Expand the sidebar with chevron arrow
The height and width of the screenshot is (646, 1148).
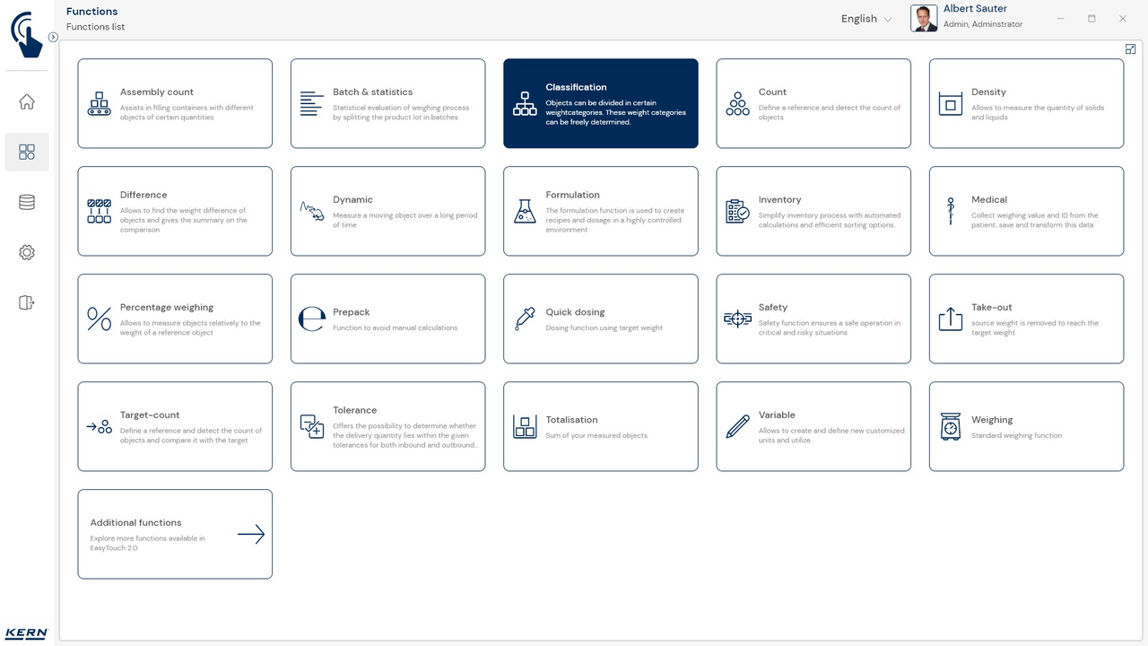(53, 38)
